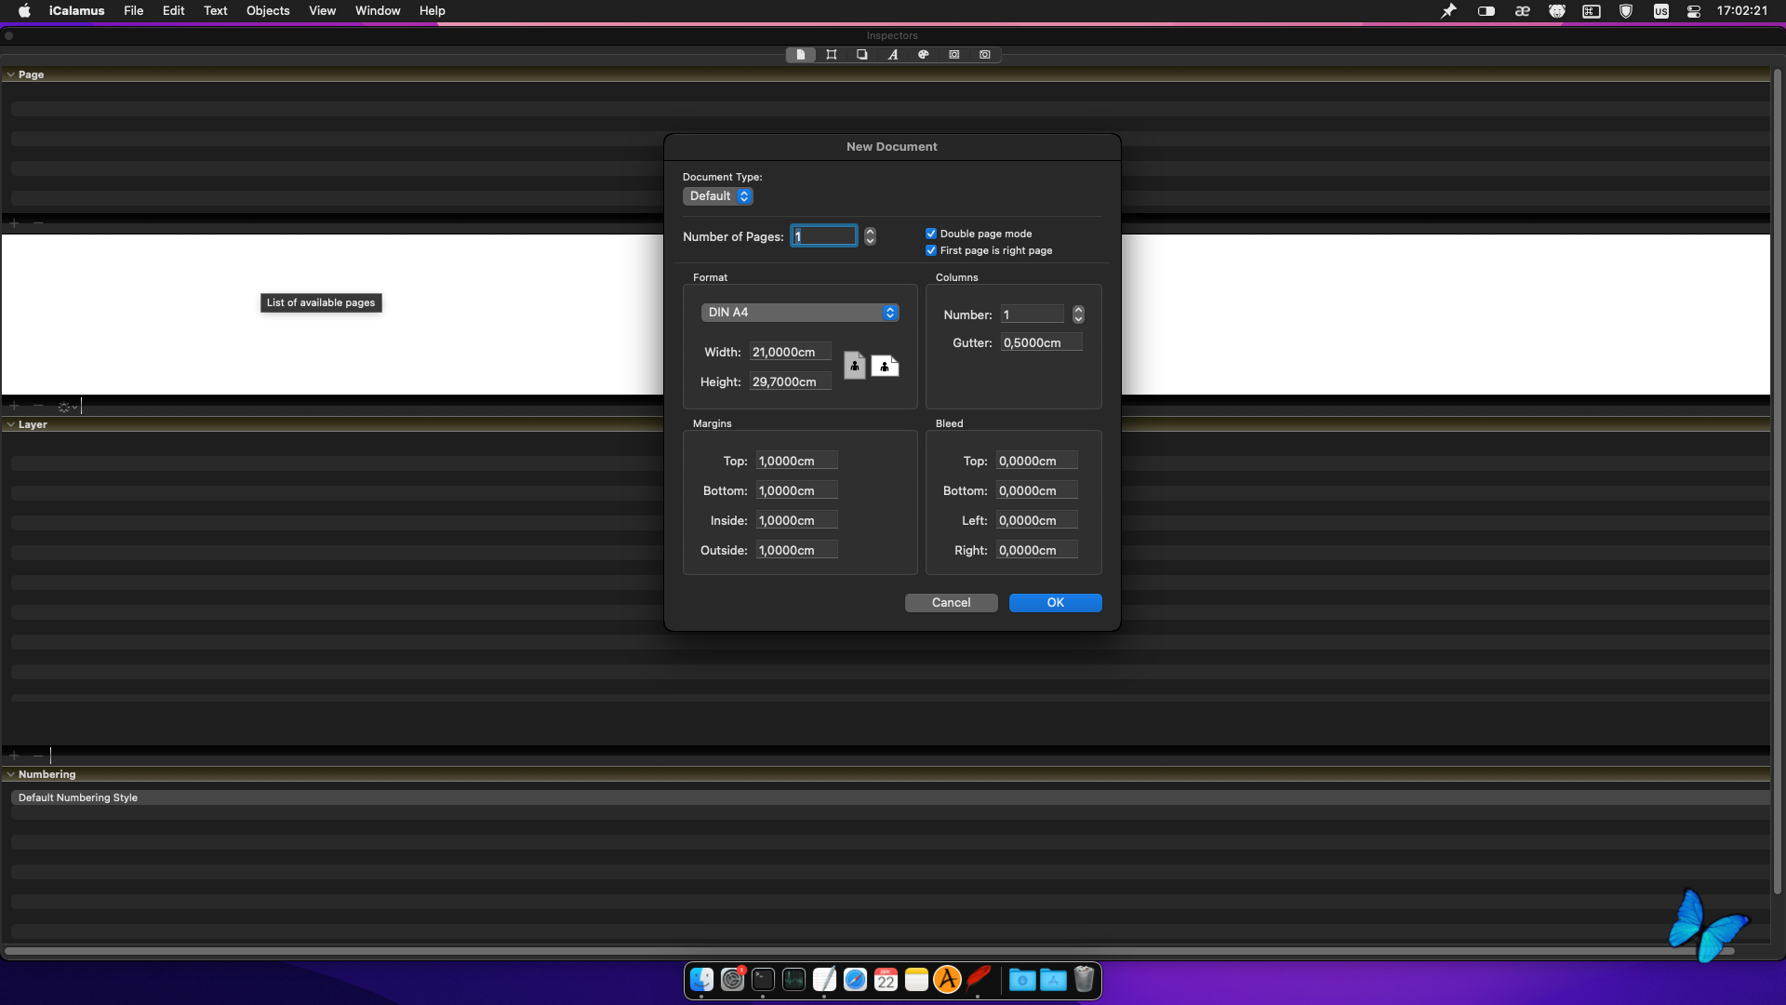Open the Trash in the Dock
Screen dimensions: 1786x1005
1084,980
